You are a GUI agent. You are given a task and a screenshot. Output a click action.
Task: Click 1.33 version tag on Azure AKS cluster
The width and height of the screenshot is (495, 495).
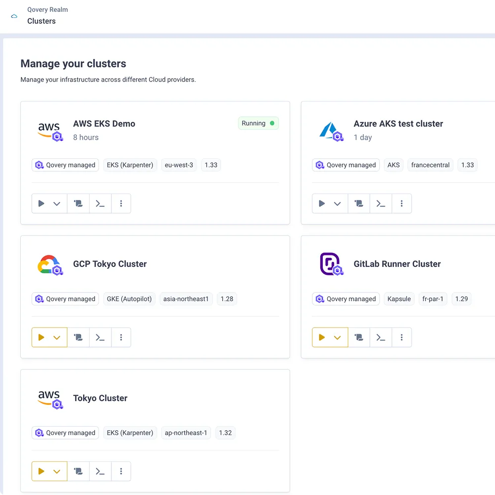[467, 165]
